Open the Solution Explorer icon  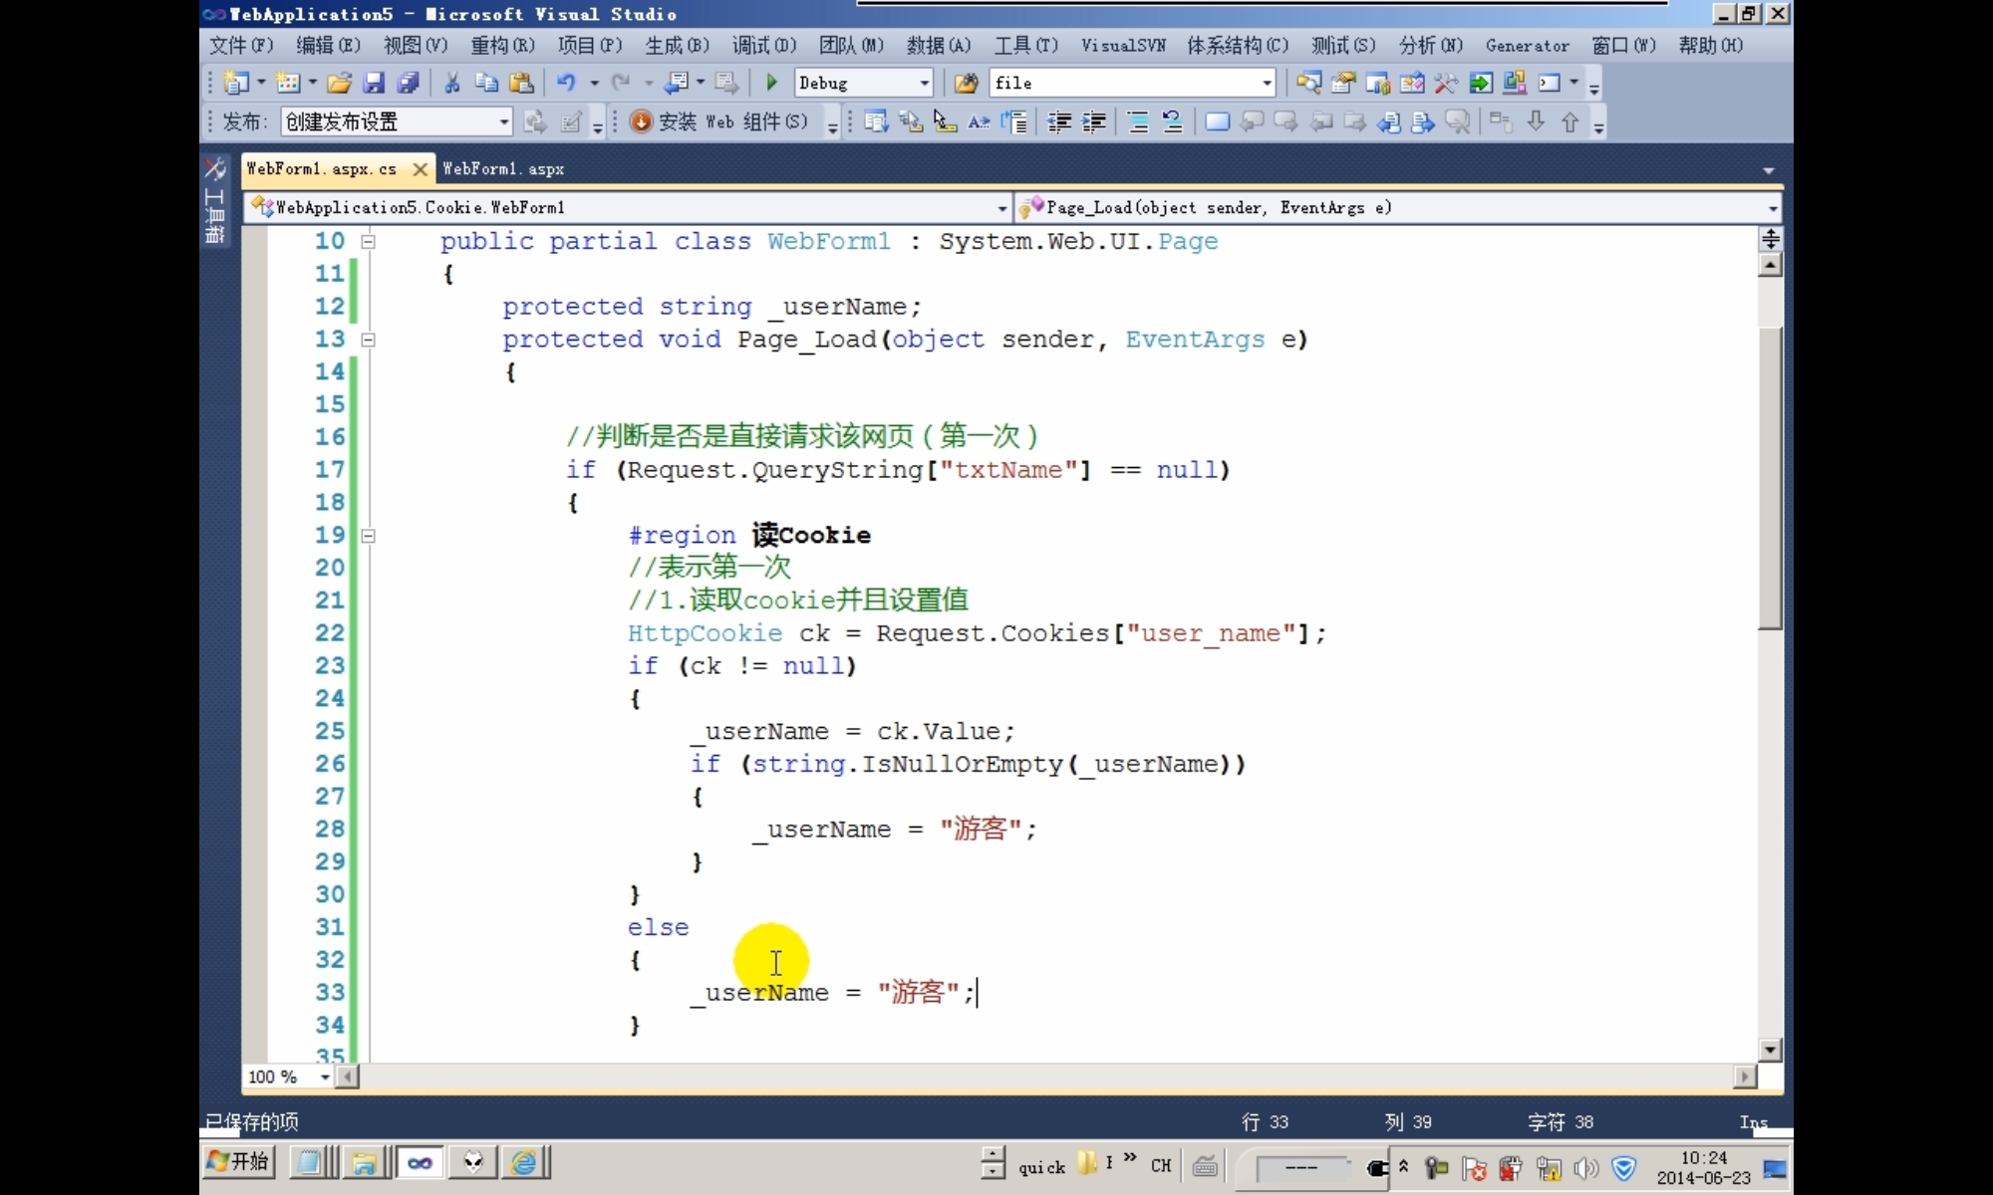pyautogui.click(x=1308, y=83)
